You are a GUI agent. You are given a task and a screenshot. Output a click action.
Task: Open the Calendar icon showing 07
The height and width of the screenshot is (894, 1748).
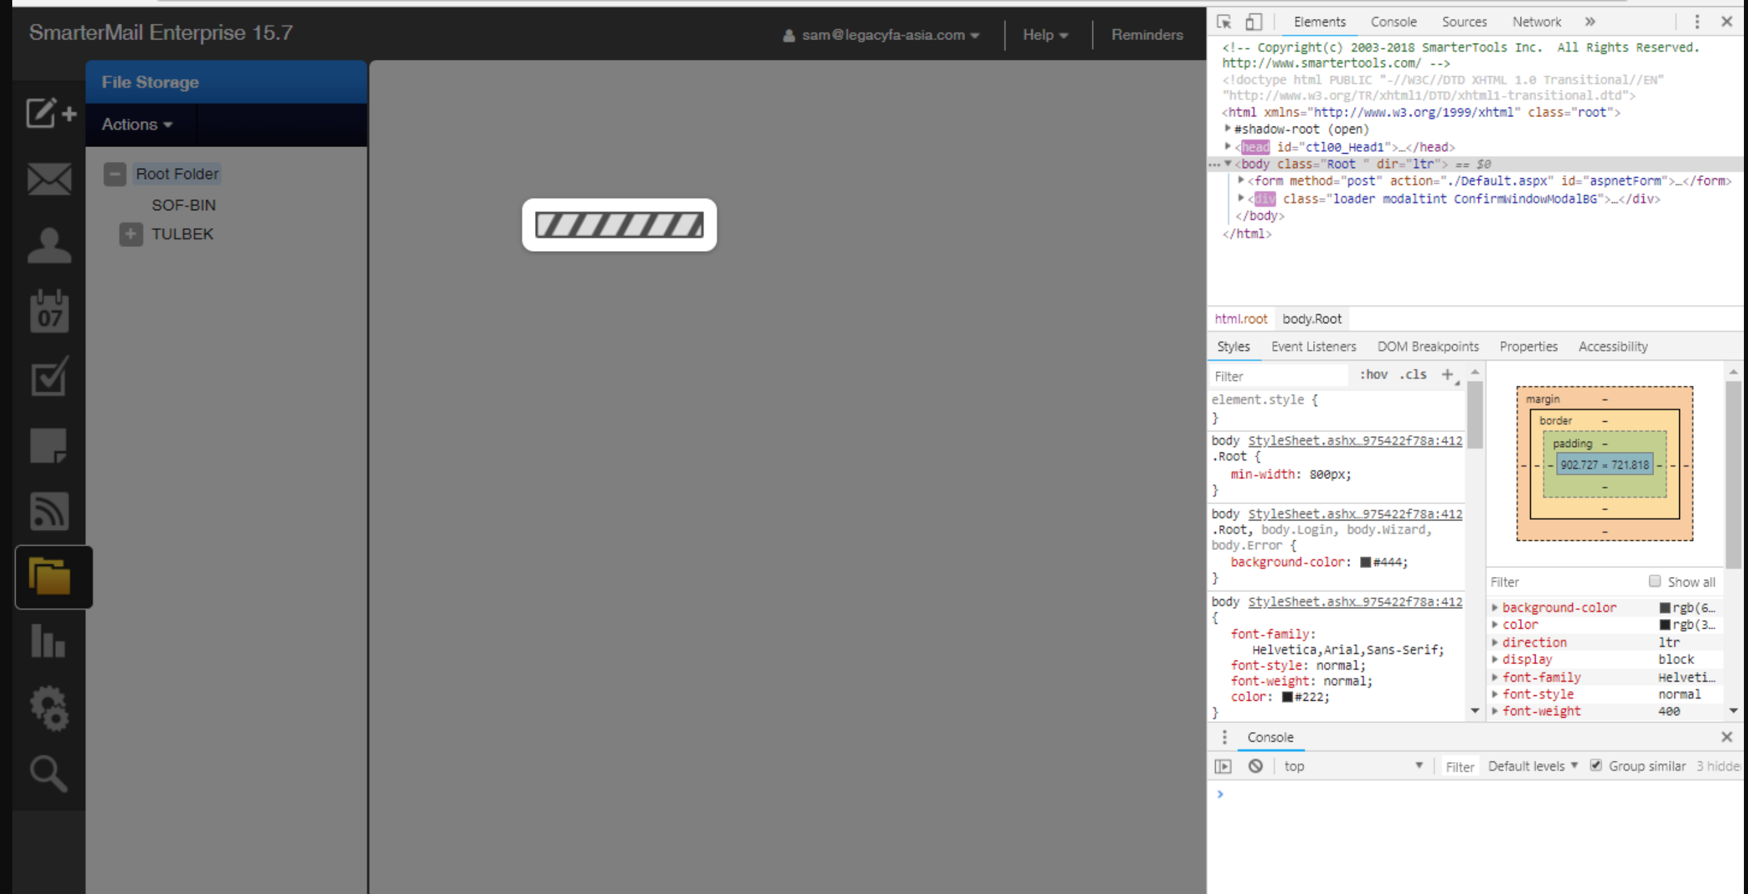pos(49,312)
